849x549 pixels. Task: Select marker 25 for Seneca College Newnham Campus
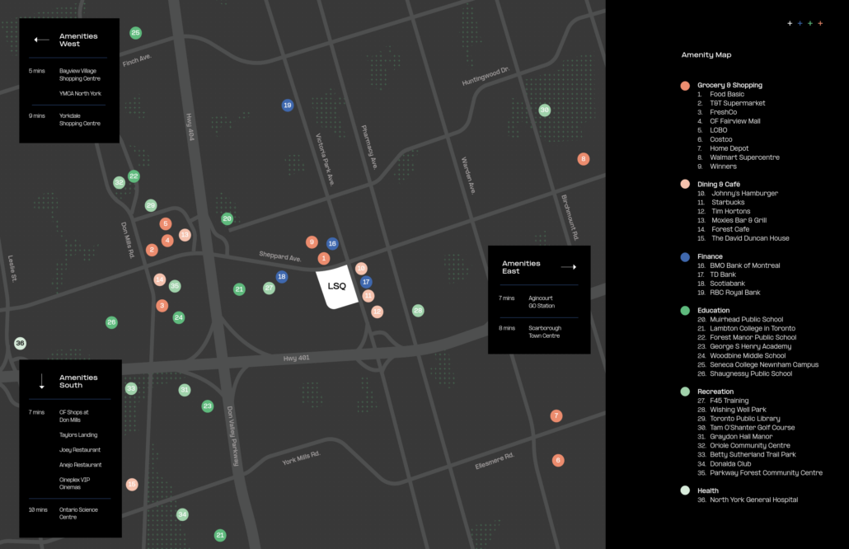136,33
